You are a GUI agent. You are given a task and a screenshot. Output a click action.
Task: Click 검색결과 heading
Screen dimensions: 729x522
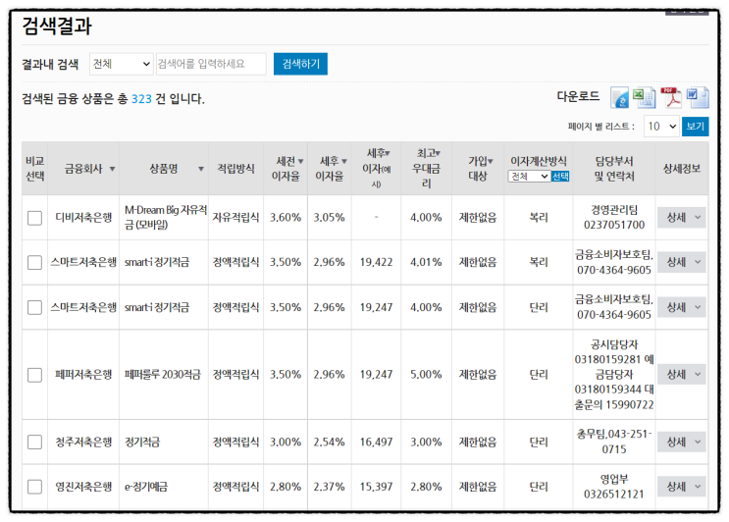coord(57,26)
